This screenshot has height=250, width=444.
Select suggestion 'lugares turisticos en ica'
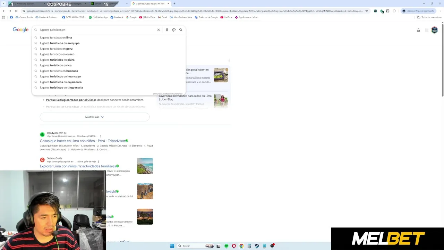(109, 65)
